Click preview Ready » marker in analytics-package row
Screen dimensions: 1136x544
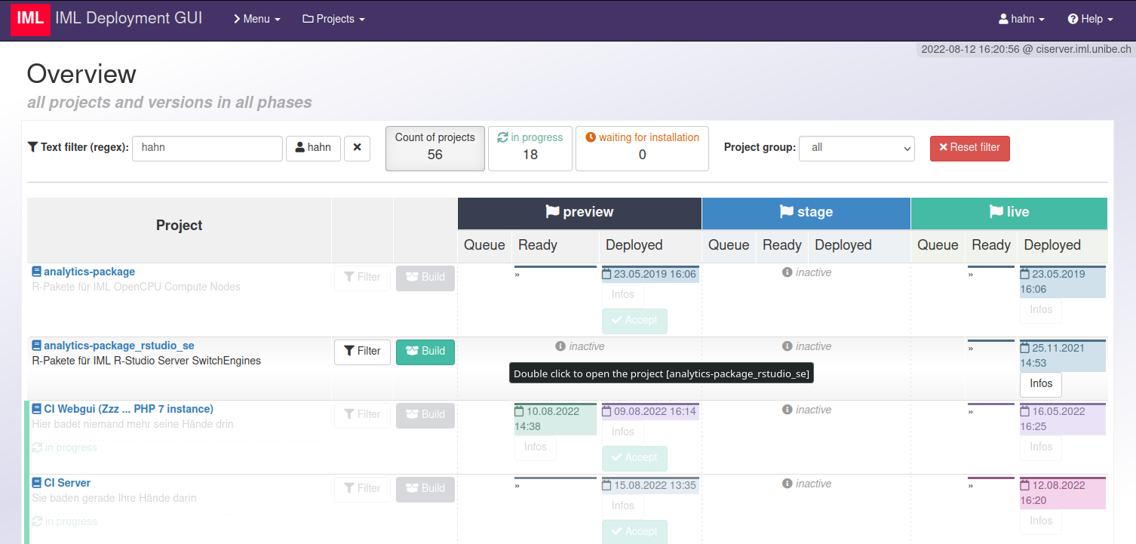click(517, 274)
